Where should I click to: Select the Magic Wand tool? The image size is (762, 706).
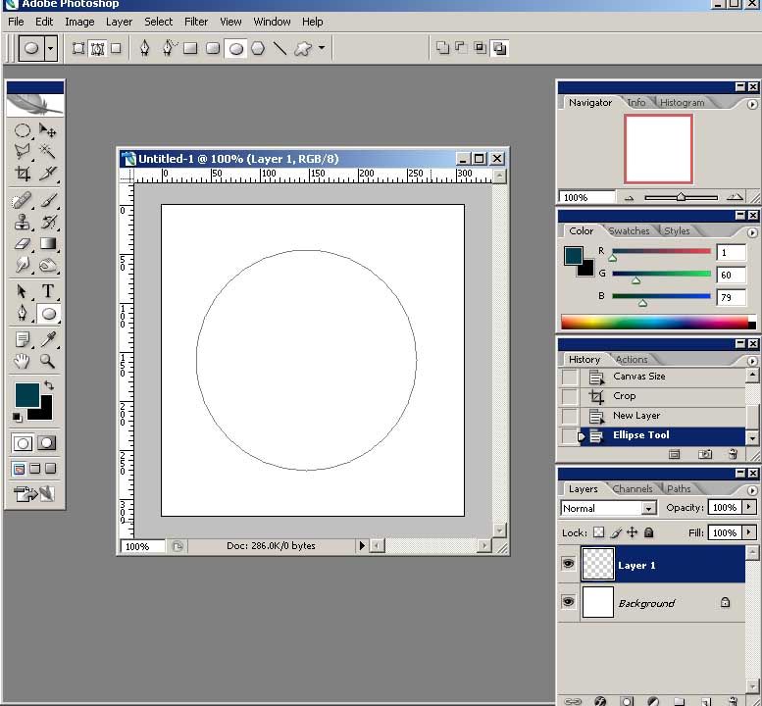[x=47, y=151]
